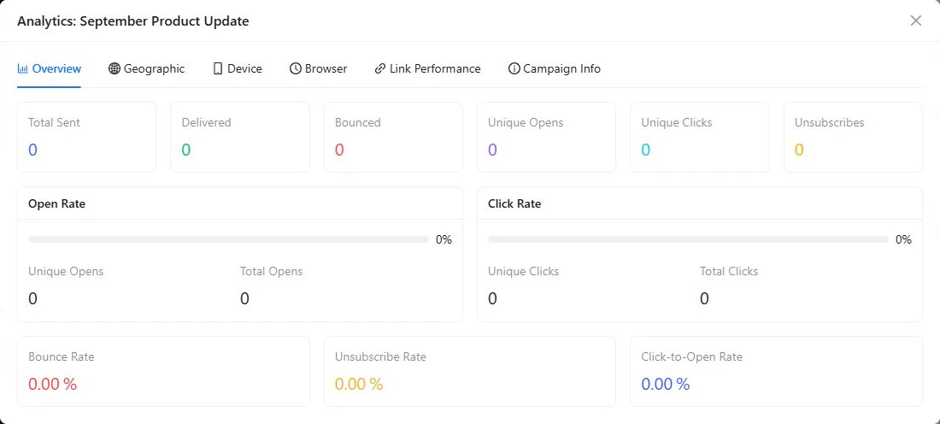Select the Delivered card label
Image resolution: width=940 pixels, height=424 pixels.
click(206, 122)
